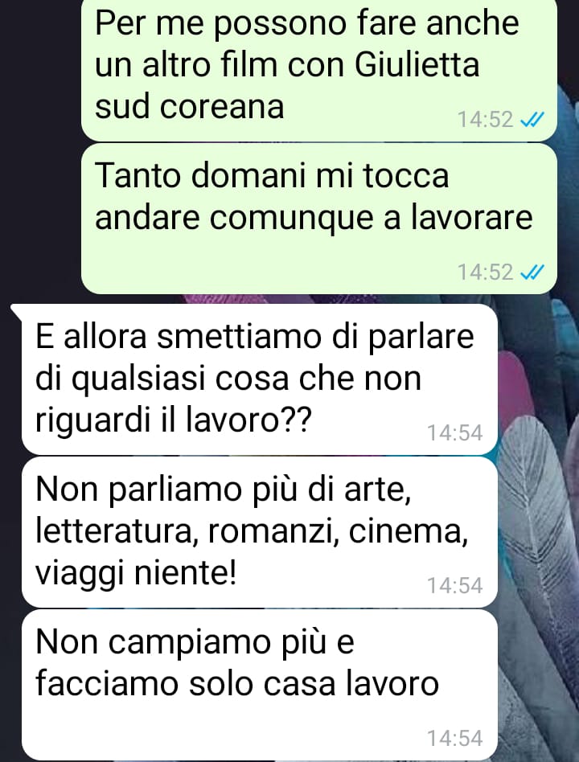
Task: Select the message "Per me possono fare anche"
Action: point(319,71)
